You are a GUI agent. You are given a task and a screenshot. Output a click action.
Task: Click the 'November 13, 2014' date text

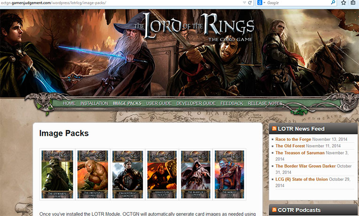[330, 139]
